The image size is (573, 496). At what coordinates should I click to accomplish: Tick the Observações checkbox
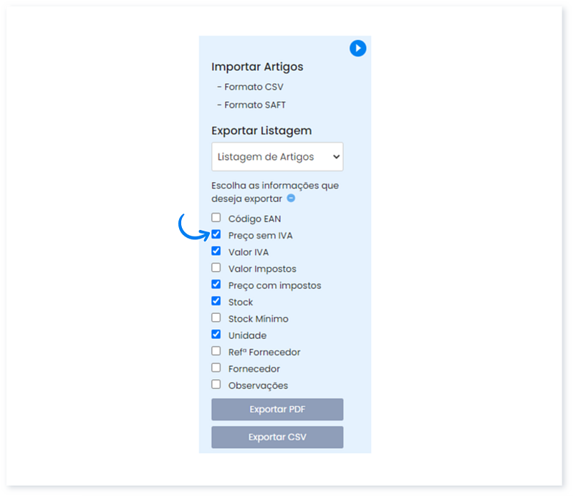point(216,384)
